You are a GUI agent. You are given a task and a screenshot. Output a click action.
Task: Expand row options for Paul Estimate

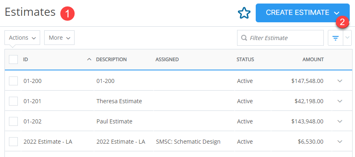click(x=340, y=121)
